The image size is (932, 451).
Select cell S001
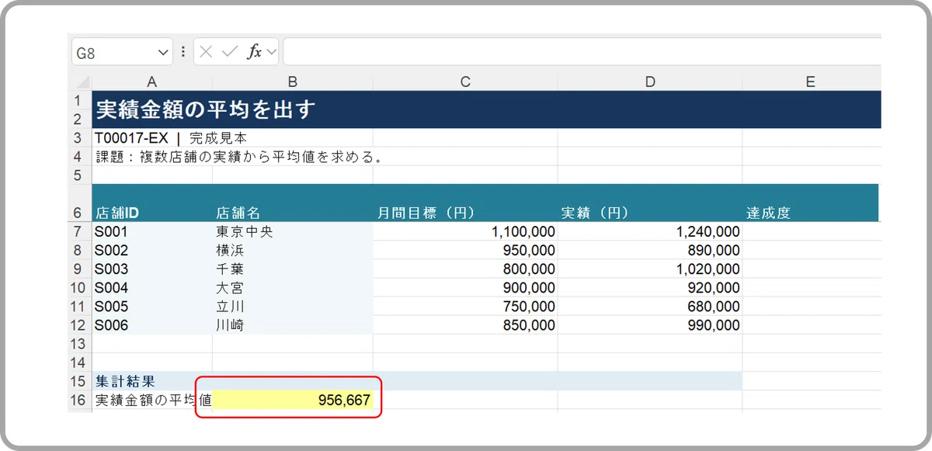pyautogui.click(x=151, y=231)
